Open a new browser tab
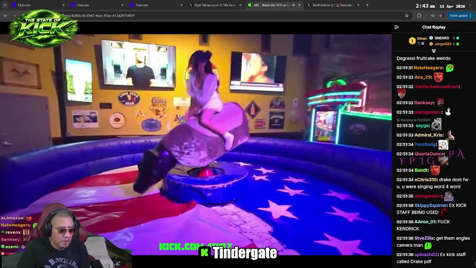Screen dimensions: 476x268 [x=367, y=5]
